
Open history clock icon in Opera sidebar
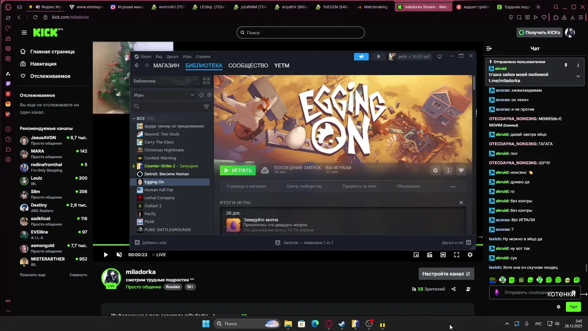(x=8, y=139)
